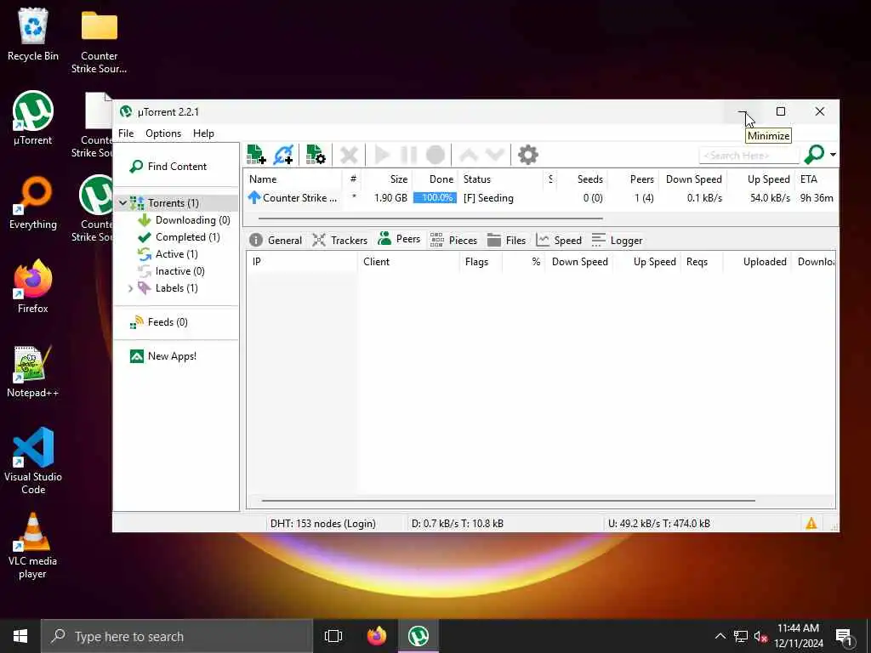
Task: Select the Downloading (0) category
Action: 184,220
